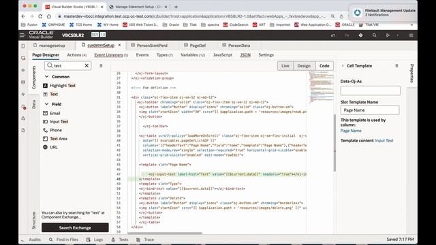Open the Source file sidebar icon

23,130
